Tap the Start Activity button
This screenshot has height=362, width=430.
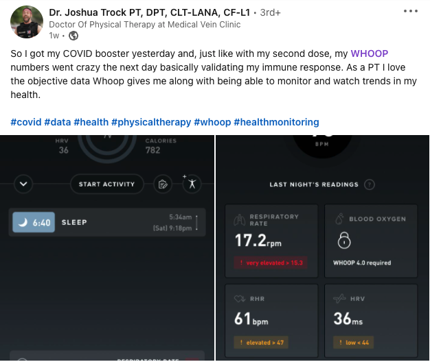tap(107, 184)
